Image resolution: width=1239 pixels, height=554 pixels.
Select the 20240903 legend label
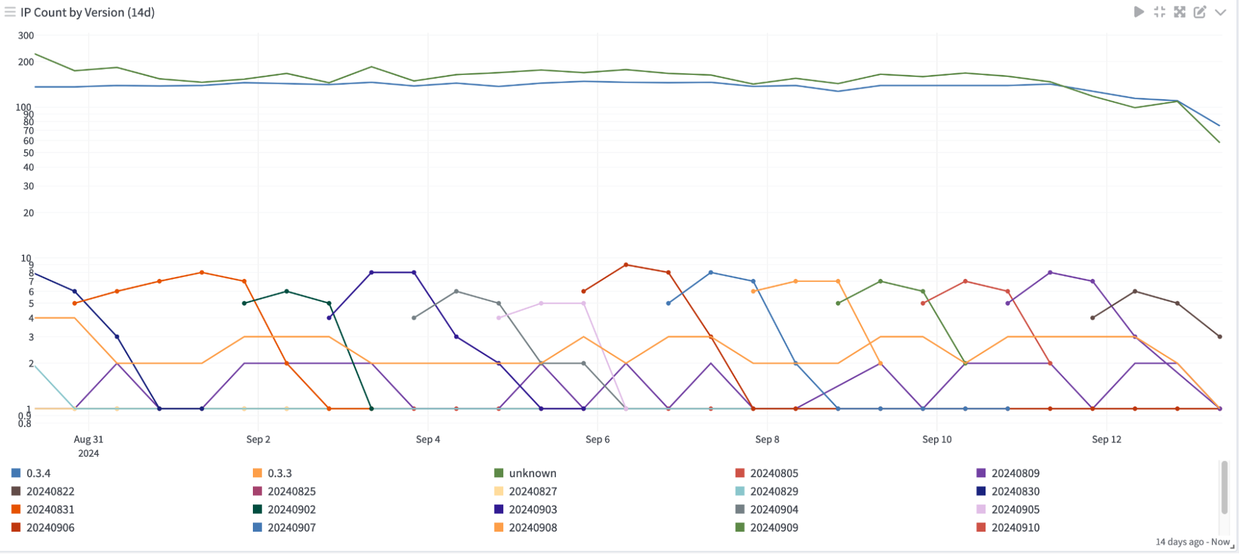(533, 509)
